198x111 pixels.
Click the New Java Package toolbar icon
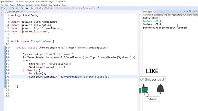37,8
